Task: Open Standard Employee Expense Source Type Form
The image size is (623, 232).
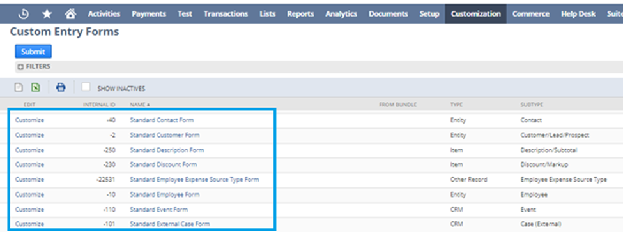Action: (194, 179)
